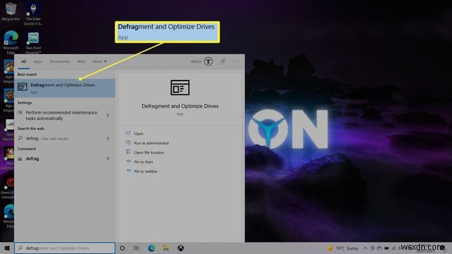Click the battery icon in system tray

click(387, 248)
